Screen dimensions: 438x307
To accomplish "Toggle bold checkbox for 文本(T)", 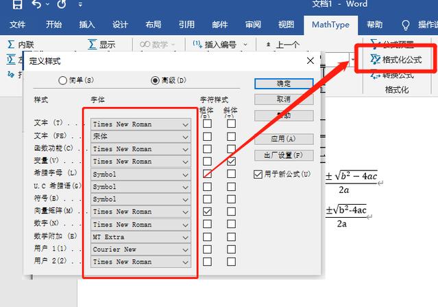I will click(x=207, y=124).
